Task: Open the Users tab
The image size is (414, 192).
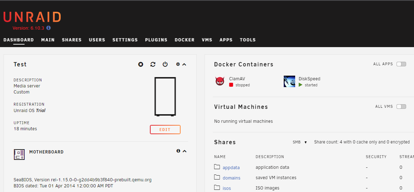Action: pyautogui.click(x=97, y=40)
